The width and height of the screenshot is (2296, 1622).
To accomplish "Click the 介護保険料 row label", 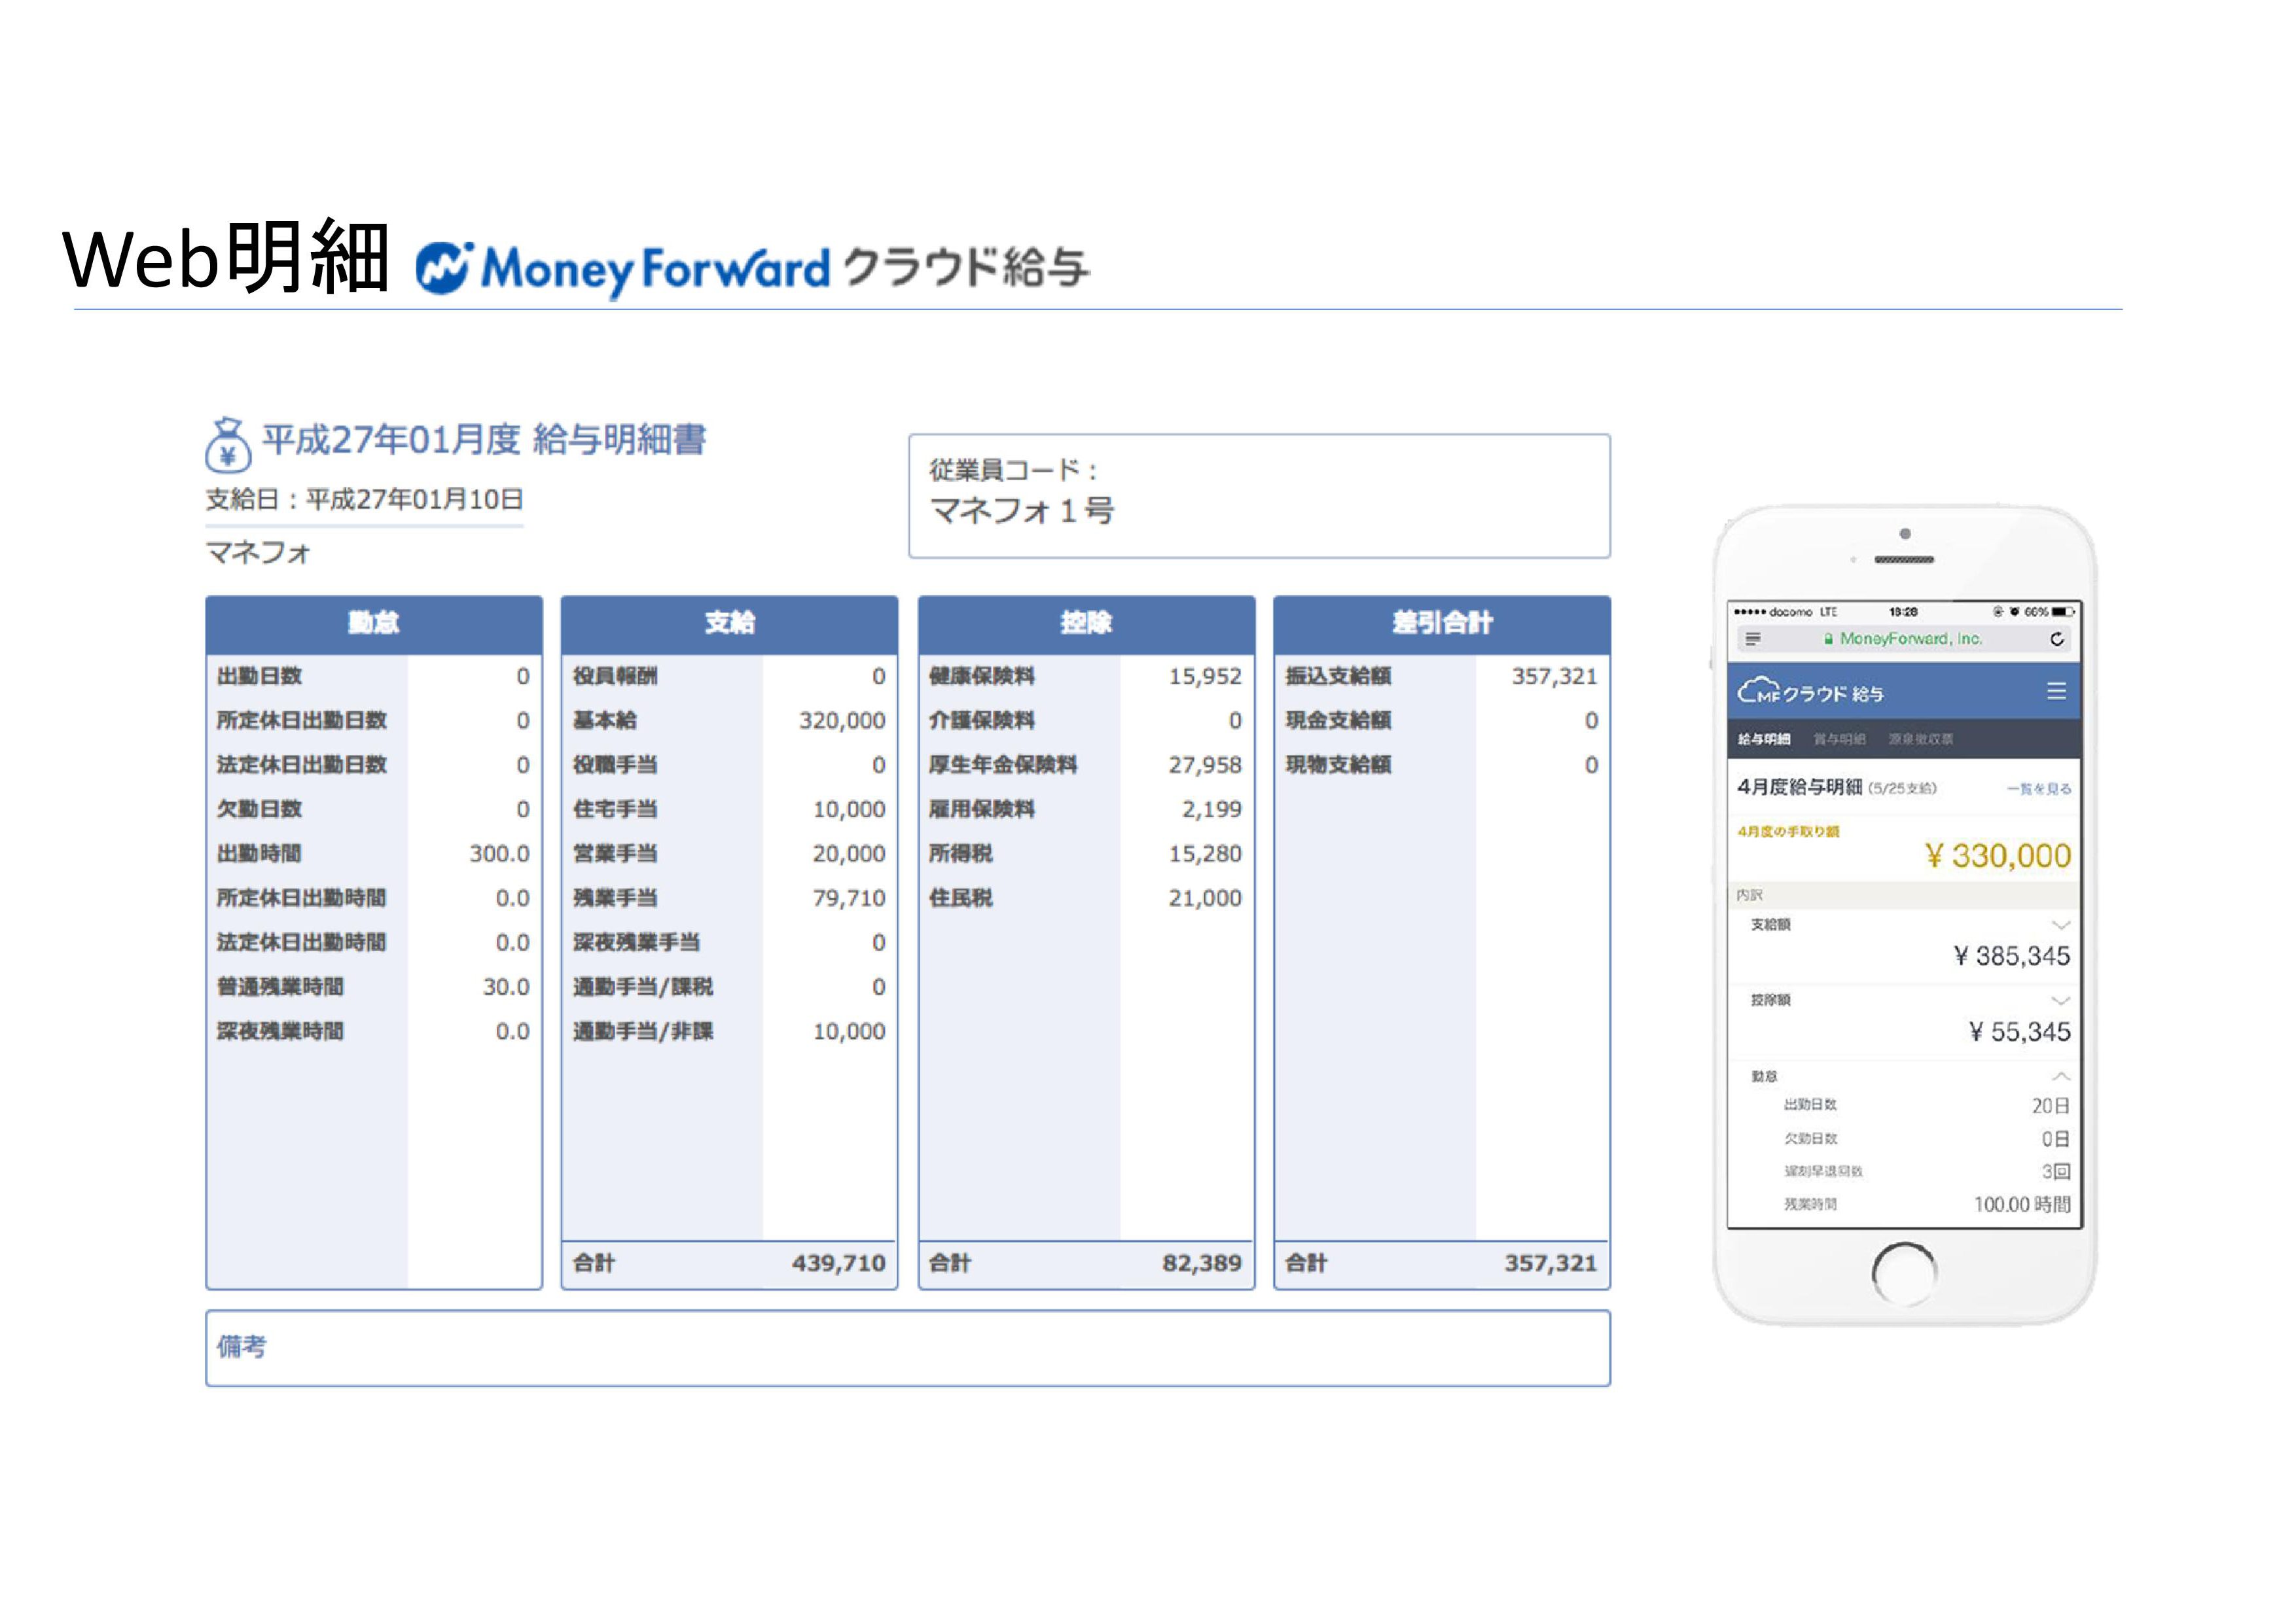I will [981, 720].
